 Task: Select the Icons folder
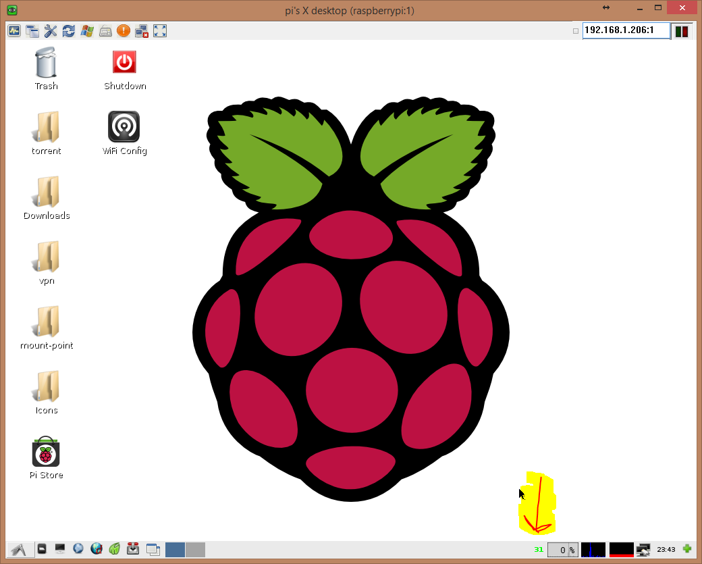tap(47, 392)
